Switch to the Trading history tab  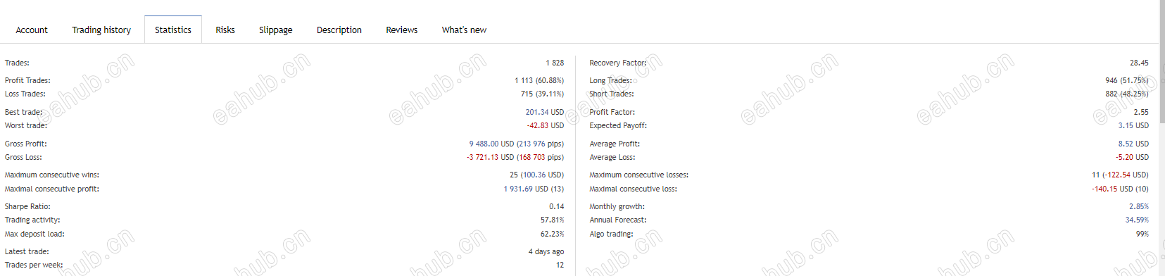tap(101, 30)
